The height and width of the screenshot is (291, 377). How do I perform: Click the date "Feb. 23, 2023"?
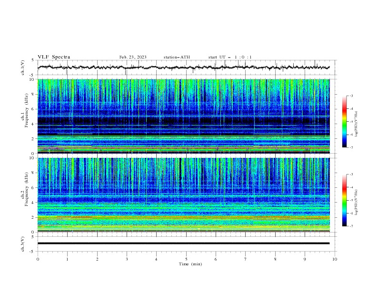point(133,57)
